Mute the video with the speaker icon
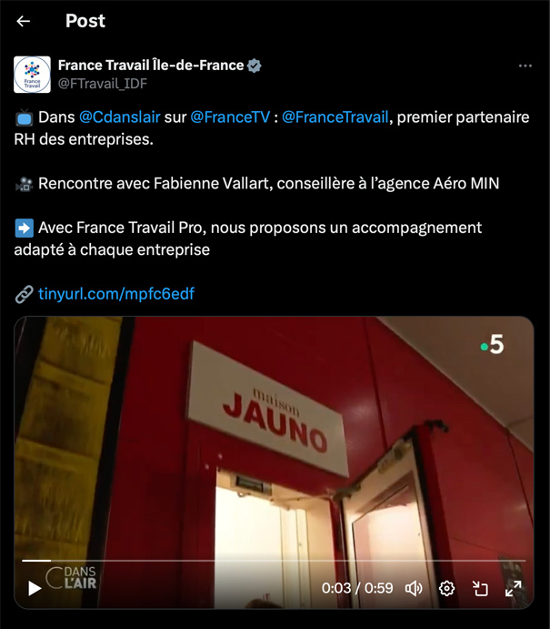Screen dimensions: 550x629 coord(414,588)
